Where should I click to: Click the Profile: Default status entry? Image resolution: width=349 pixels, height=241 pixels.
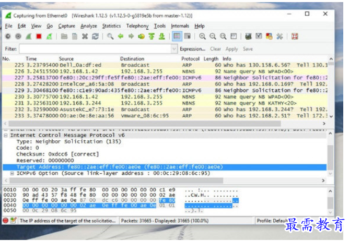272,221
